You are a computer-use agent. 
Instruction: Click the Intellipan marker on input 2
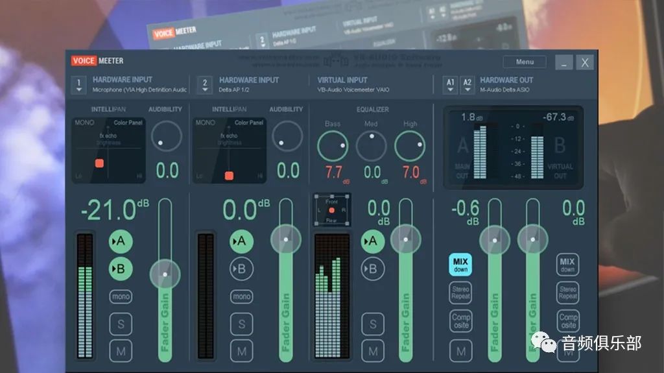click(229, 176)
